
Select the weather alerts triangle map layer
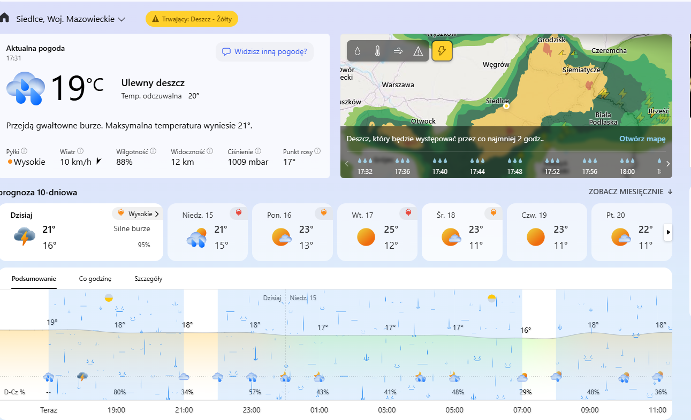(419, 51)
